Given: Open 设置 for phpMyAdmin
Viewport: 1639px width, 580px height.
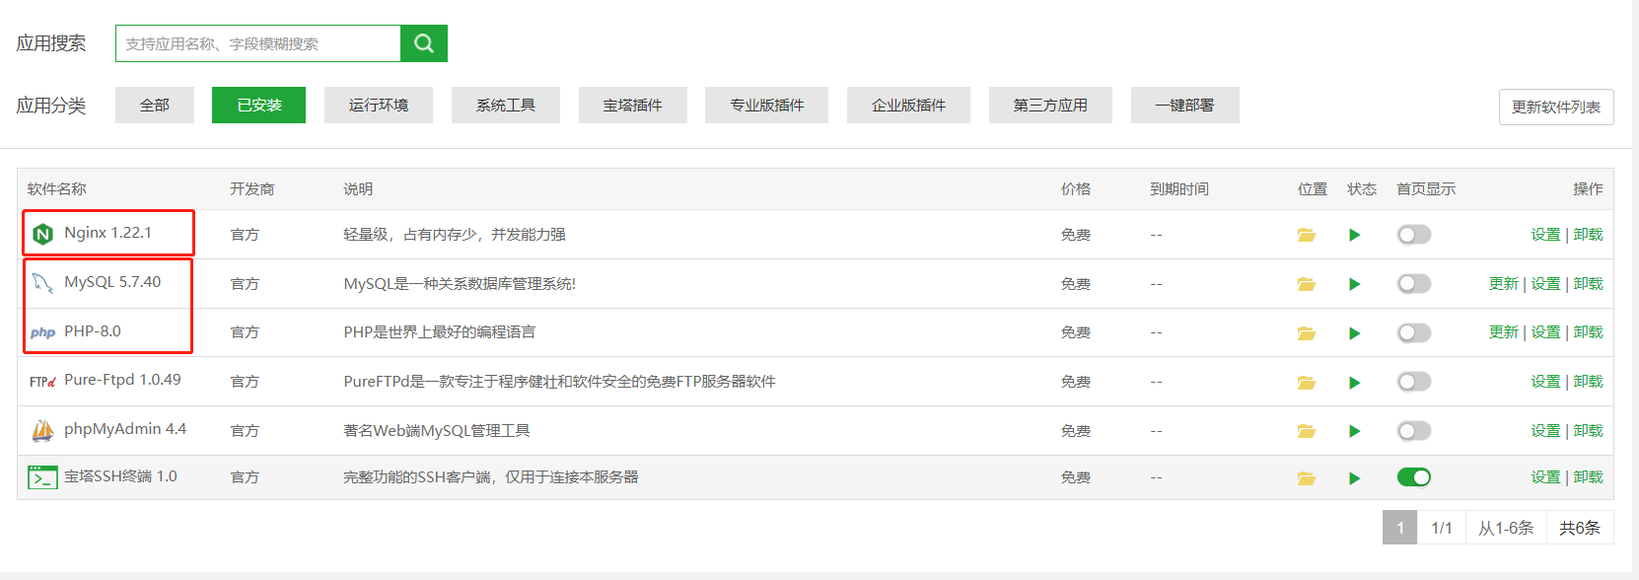Looking at the screenshot, I should click(1545, 431).
